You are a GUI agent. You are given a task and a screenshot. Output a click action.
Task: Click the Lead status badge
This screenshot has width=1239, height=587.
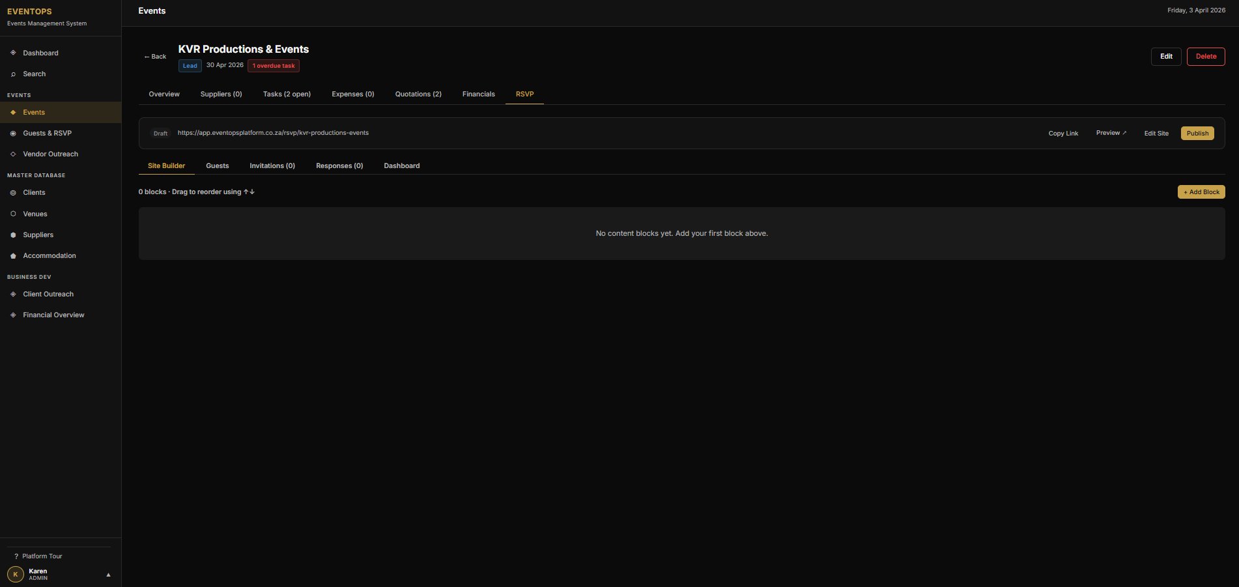[190, 66]
